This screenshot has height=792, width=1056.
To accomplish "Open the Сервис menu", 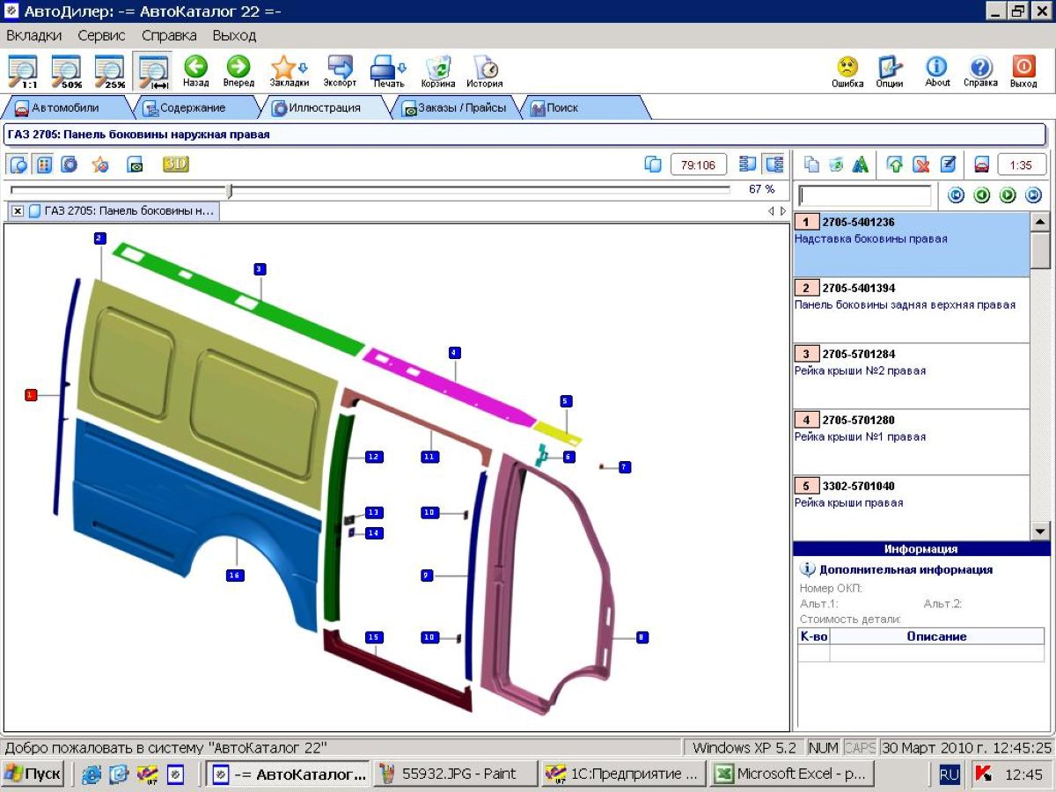I will (x=101, y=35).
